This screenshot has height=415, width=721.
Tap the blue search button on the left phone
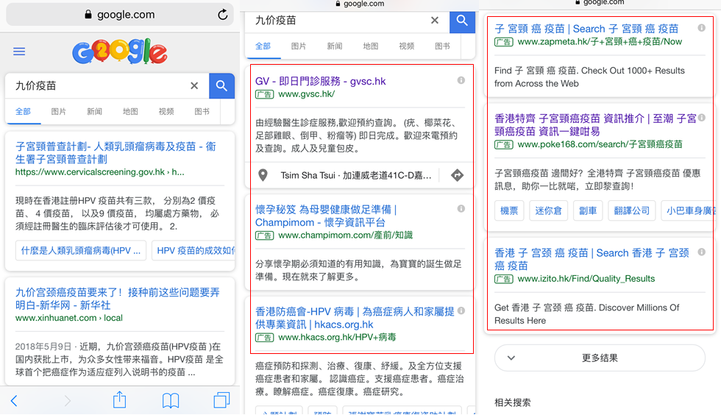pyautogui.click(x=221, y=85)
